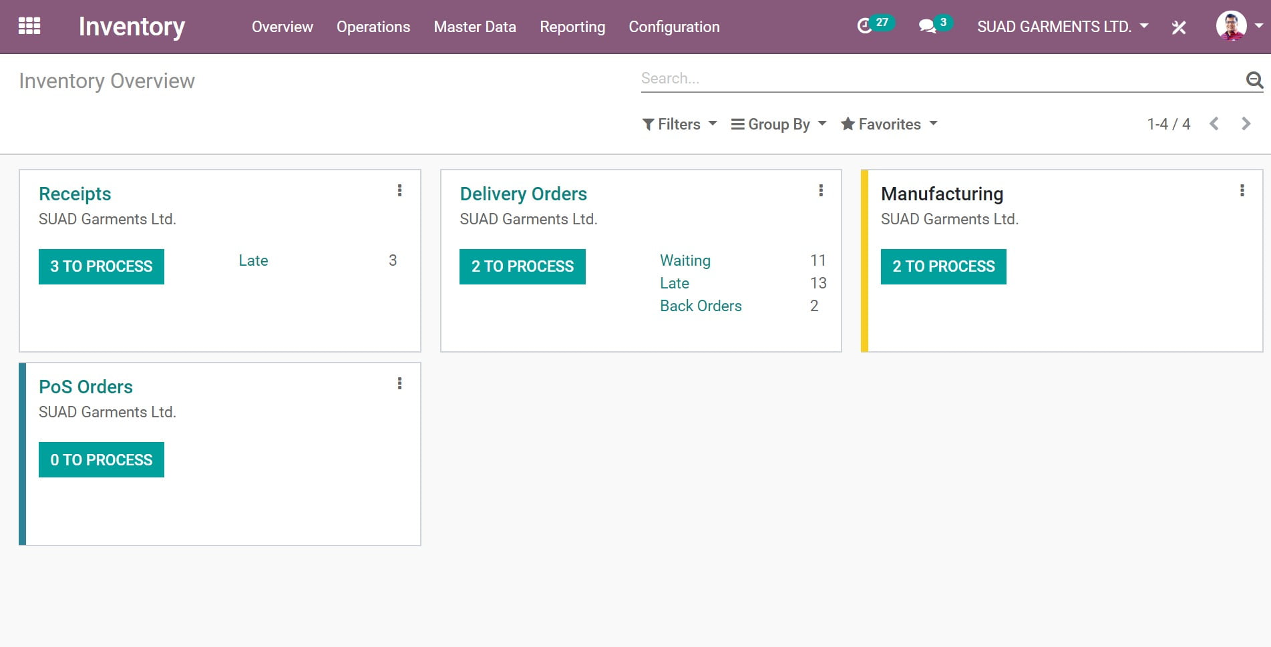Open the Configuration menu

(x=674, y=27)
